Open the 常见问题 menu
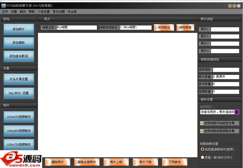The width and height of the screenshot is (243, 168). click(59, 12)
